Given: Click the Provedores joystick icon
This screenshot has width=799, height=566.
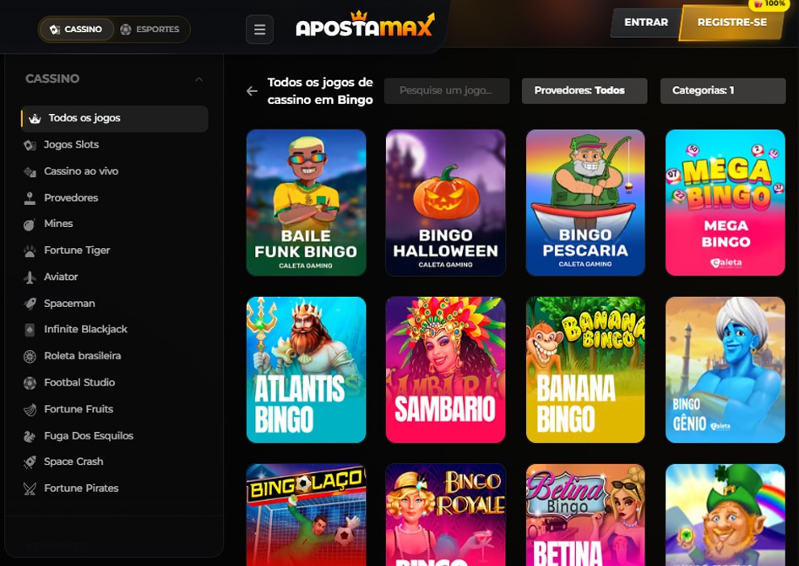Looking at the screenshot, I should tap(30, 198).
